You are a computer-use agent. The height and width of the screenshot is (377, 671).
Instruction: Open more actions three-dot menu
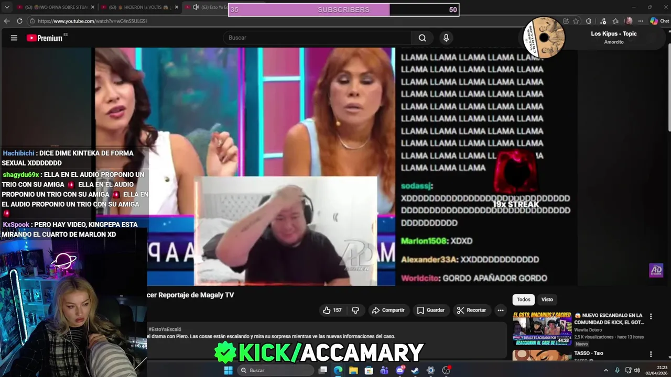(501, 310)
